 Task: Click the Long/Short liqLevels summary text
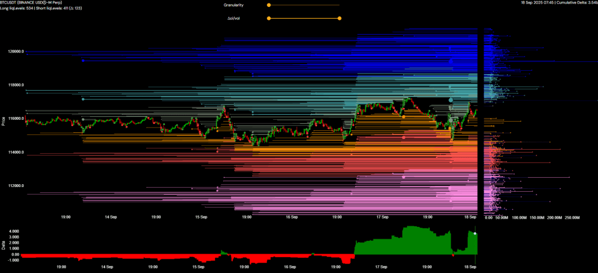coord(41,8)
